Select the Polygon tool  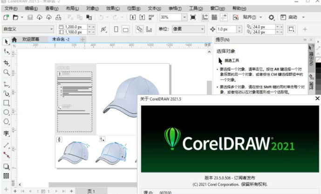click(x=6, y=122)
